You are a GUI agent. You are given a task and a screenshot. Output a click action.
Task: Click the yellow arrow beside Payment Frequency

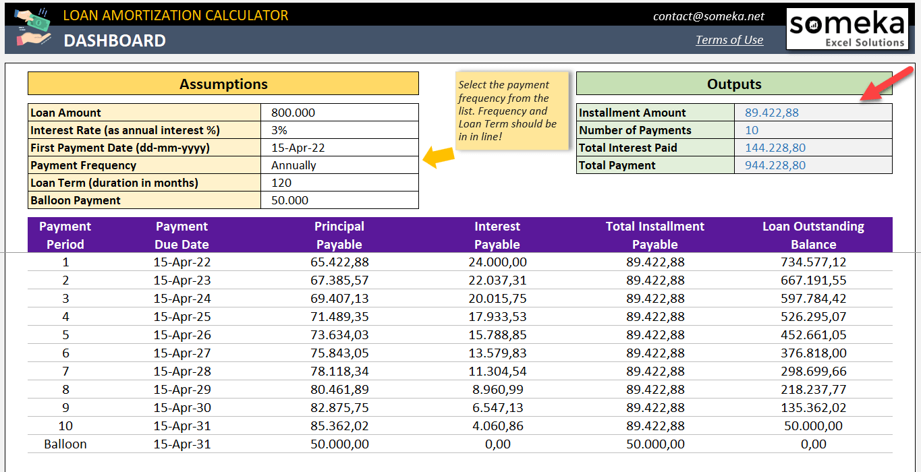(439, 156)
